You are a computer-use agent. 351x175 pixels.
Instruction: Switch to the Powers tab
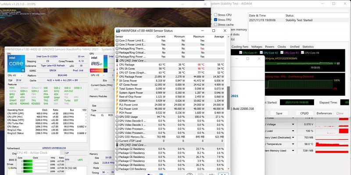tap(269, 47)
